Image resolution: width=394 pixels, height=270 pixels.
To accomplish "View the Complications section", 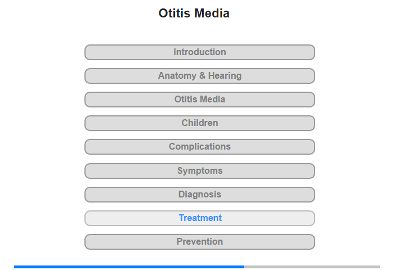I will [199, 147].
